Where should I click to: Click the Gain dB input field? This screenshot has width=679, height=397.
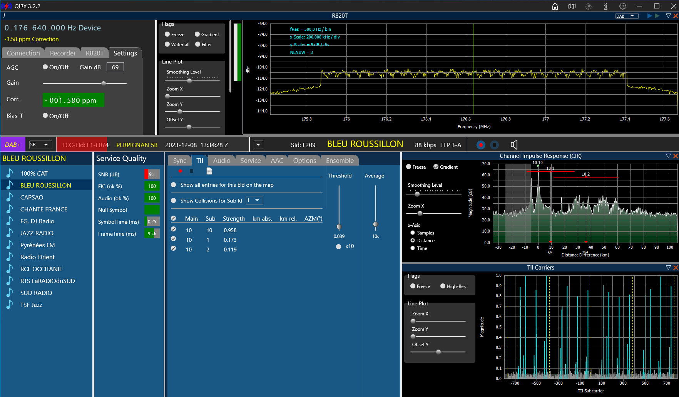tap(115, 67)
